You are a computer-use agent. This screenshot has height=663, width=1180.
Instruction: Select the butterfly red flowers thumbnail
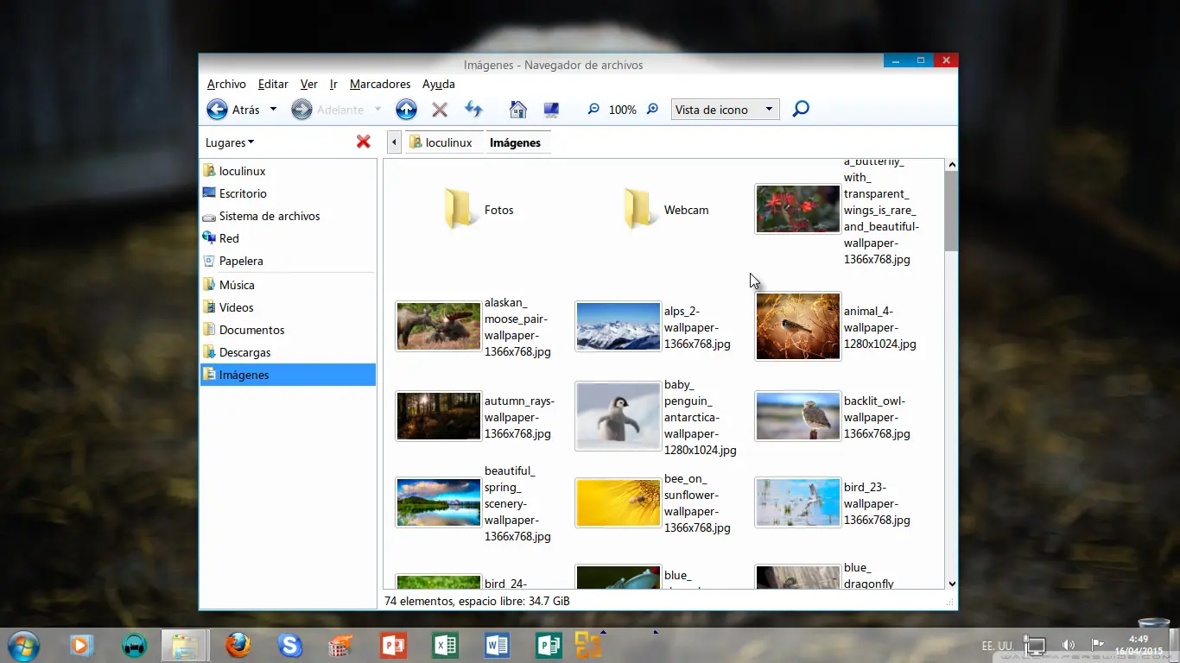click(797, 209)
